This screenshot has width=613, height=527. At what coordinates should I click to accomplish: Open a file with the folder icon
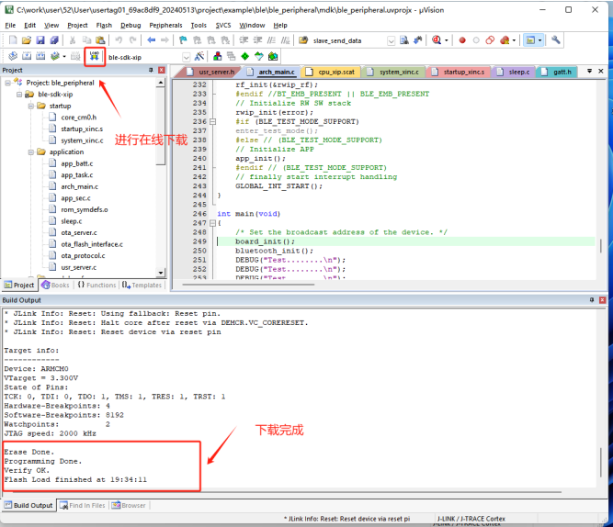coord(27,39)
